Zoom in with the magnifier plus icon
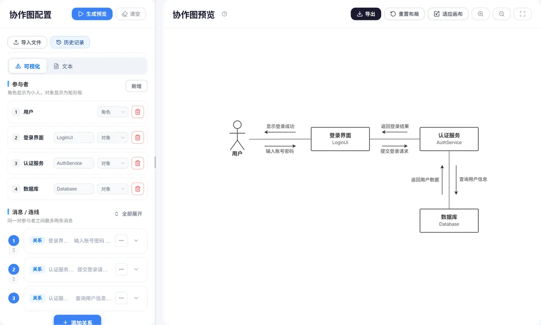The width and height of the screenshot is (541, 325). pyautogui.click(x=481, y=14)
